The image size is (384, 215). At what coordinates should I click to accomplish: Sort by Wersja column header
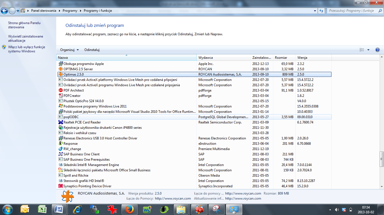[314, 57]
